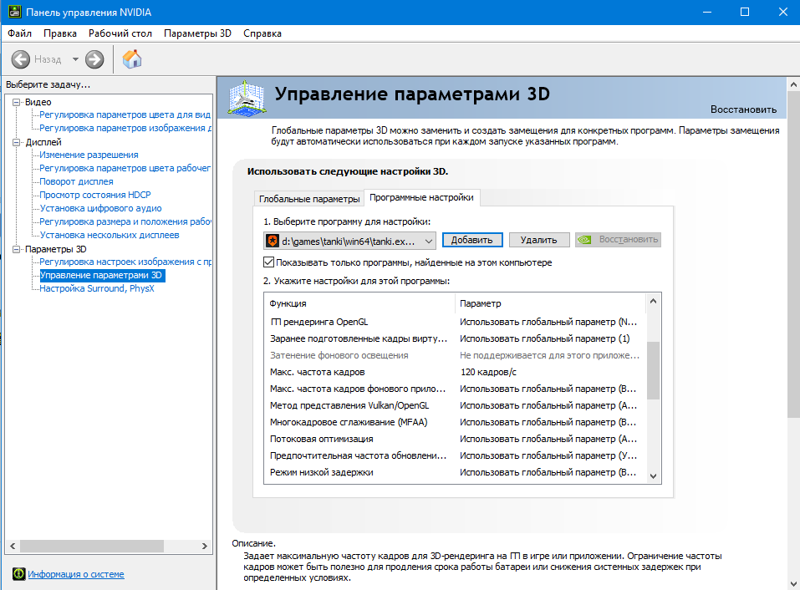800x590 pixels.
Task: Open the program selection dropdown
Action: coord(350,242)
